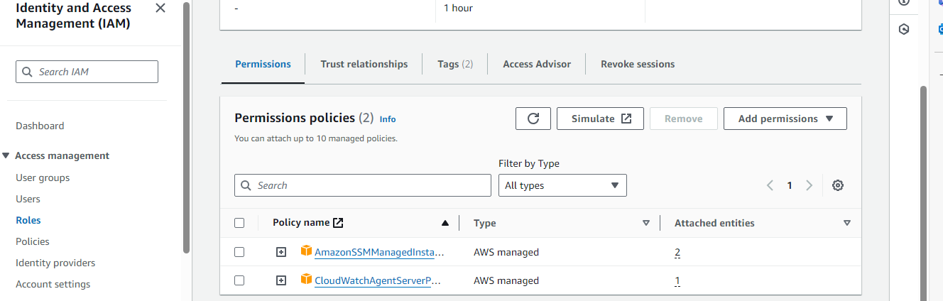Click attached entities count 2

pos(677,252)
